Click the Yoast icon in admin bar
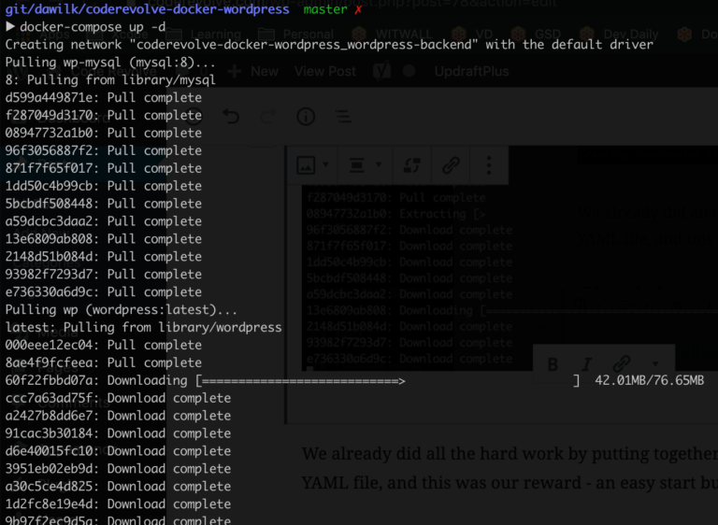The width and height of the screenshot is (718, 525). tap(381, 71)
